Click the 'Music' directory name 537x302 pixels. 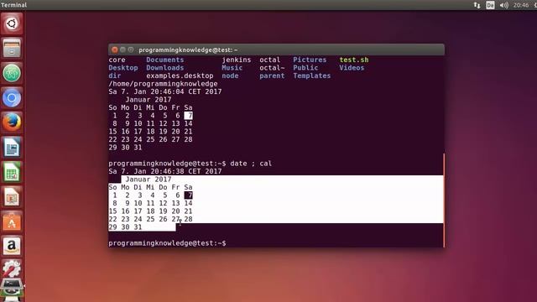coord(232,68)
